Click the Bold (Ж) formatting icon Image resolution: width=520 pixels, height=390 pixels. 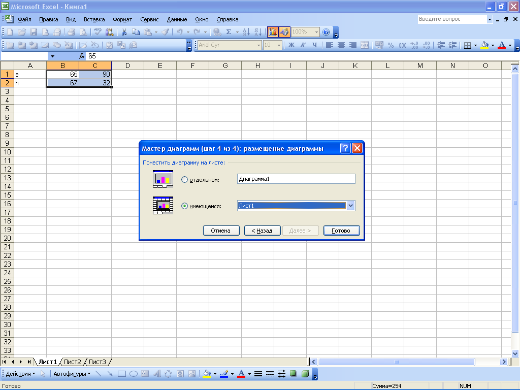pyautogui.click(x=291, y=45)
